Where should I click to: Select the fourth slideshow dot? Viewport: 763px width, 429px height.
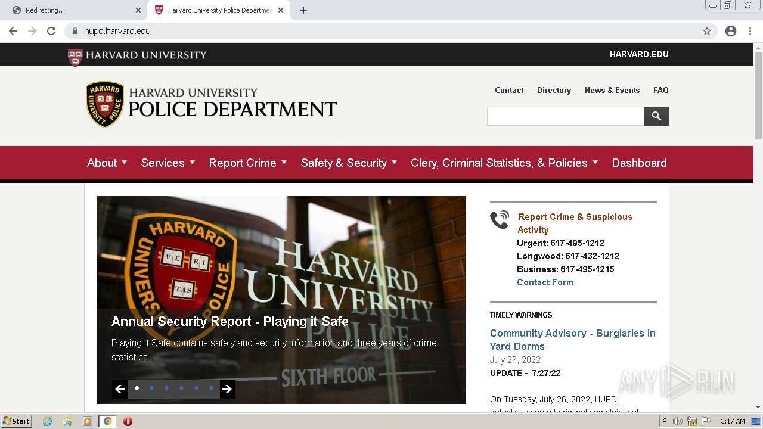[181, 388]
